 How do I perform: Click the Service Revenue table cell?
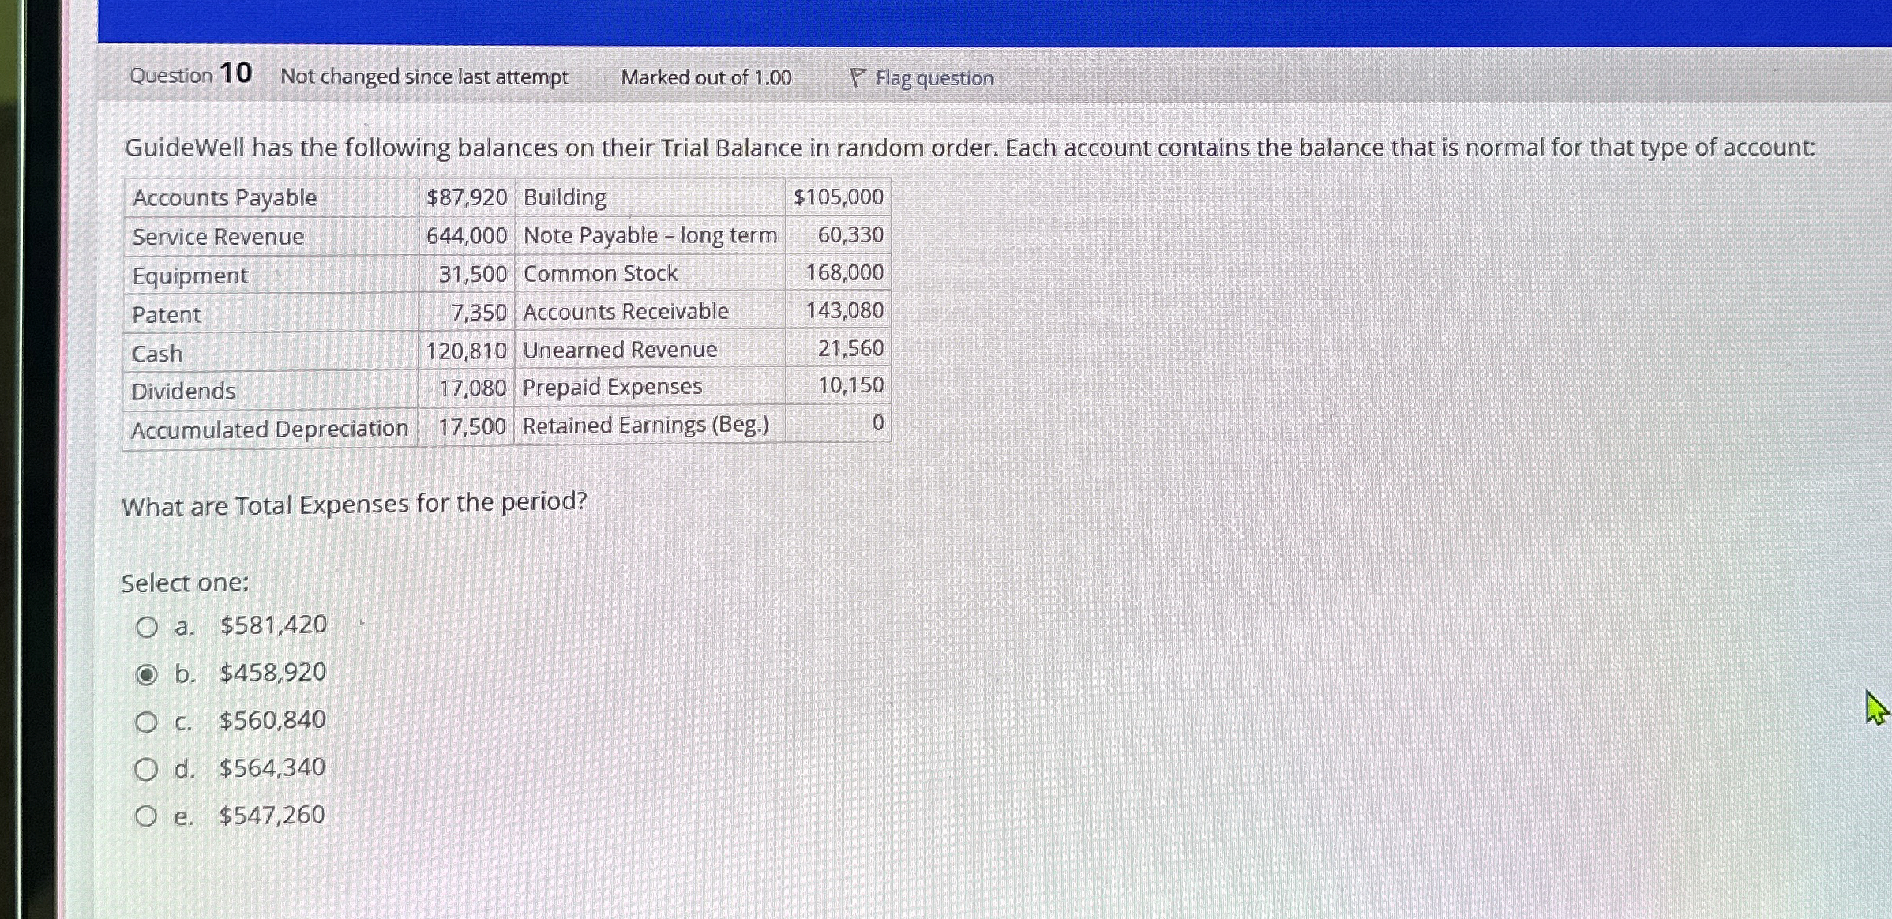point(218,237)
